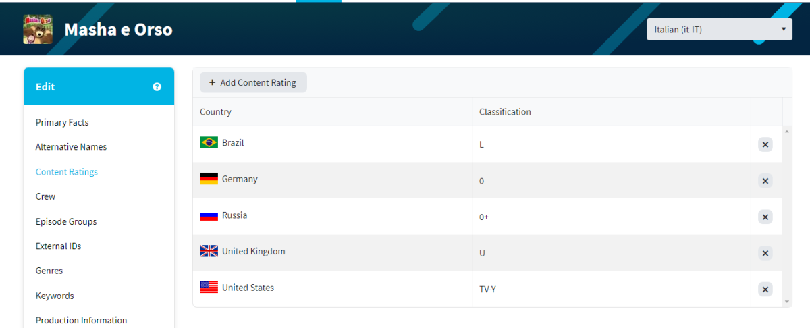Remove the Brazil content rating
The height and width of the screenshot is (328, 810).
pyautogui.click(x=765, y=144)
